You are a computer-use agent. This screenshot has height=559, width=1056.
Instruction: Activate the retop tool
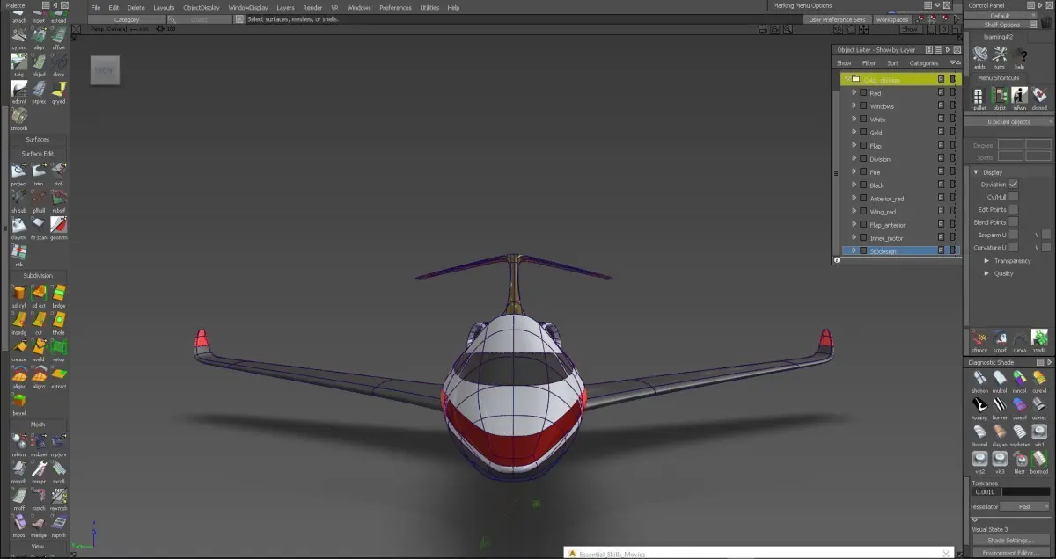[58, 349]
